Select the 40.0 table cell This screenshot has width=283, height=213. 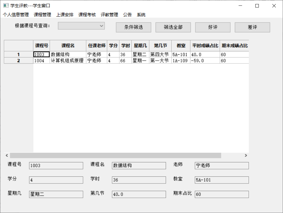pyautogui.click(x=205, y=54)
